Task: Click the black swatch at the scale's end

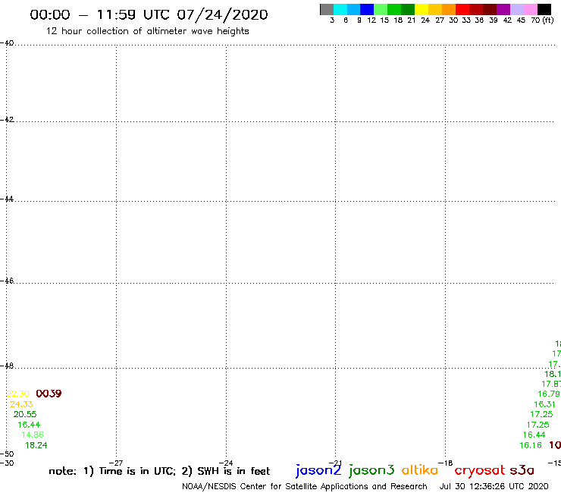Action: click(544, 9)
